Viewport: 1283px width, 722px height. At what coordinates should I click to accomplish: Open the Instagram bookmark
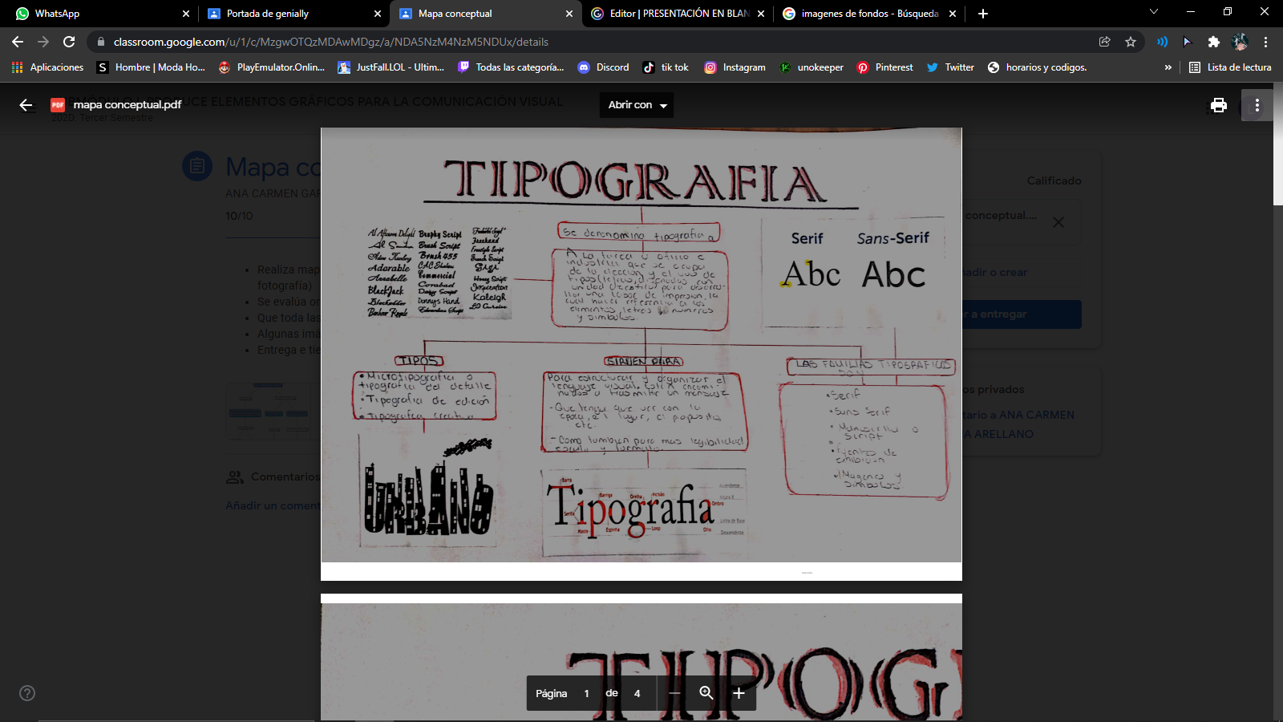(735, 67)
